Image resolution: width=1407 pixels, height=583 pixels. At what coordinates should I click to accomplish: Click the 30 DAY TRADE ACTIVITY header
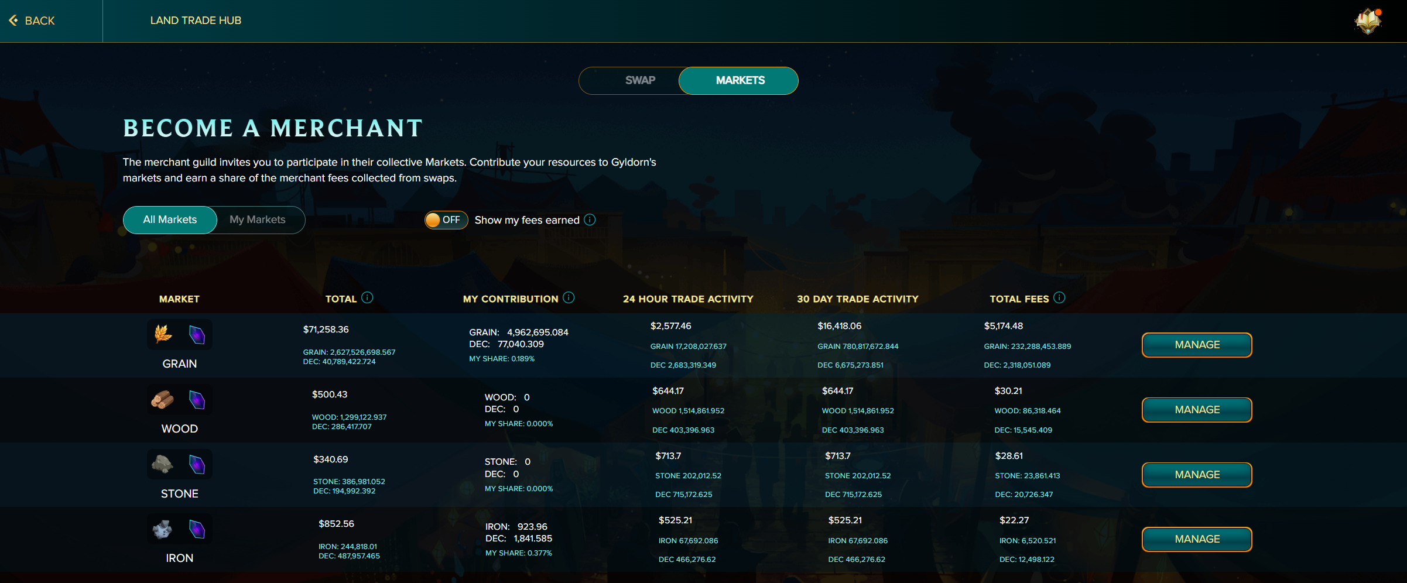[x=857, y=299]
